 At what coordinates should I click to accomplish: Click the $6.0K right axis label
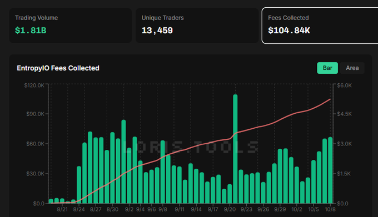[x=344, y=85]
